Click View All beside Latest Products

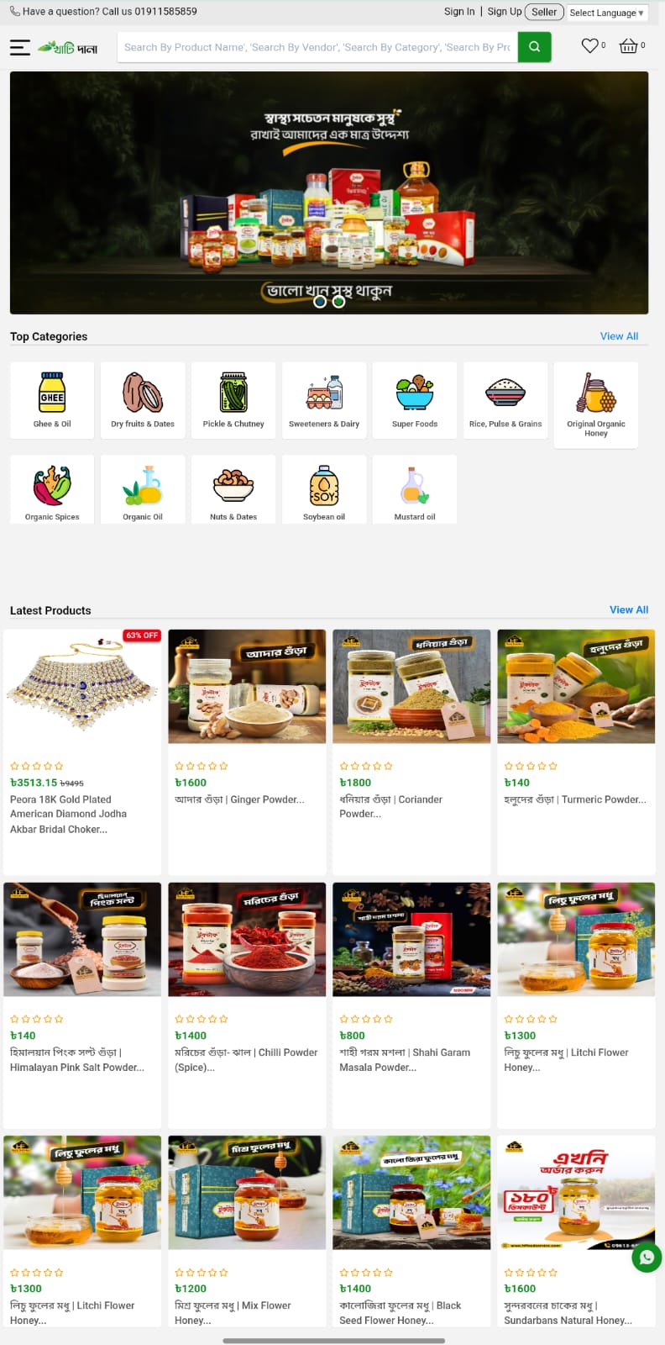click(629, 609)
